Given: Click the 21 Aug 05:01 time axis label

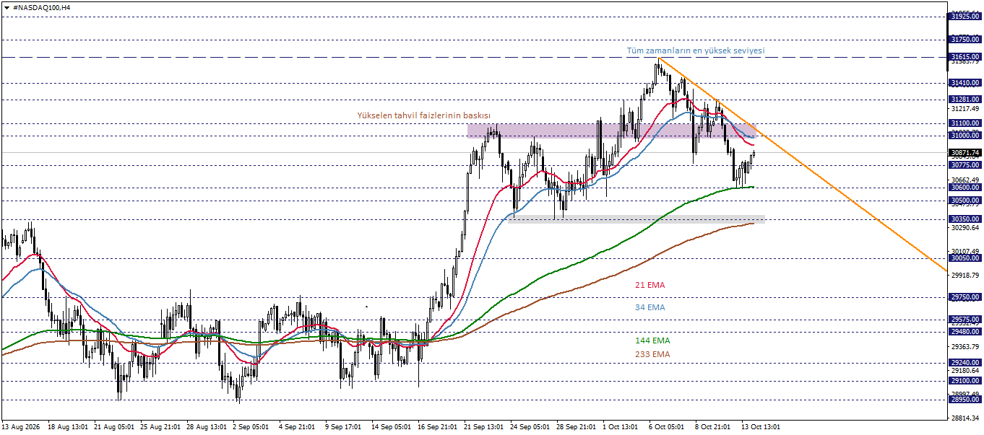Looking at the screenshot, I should pos(113,427).
